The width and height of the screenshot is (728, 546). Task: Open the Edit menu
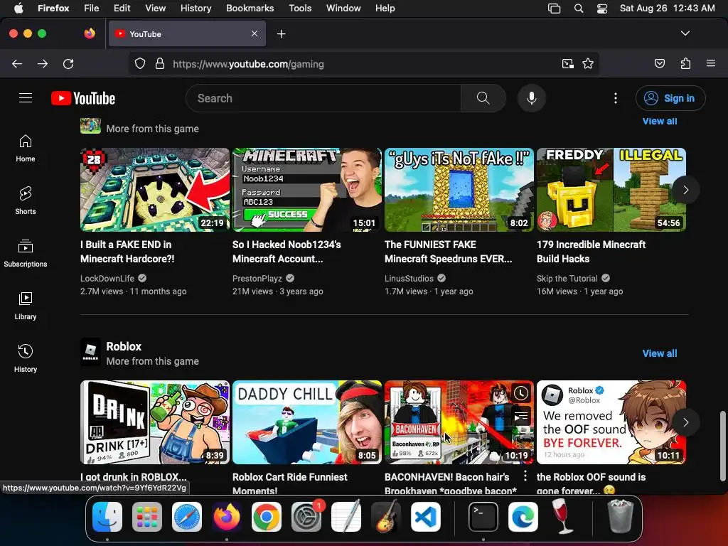122,8
